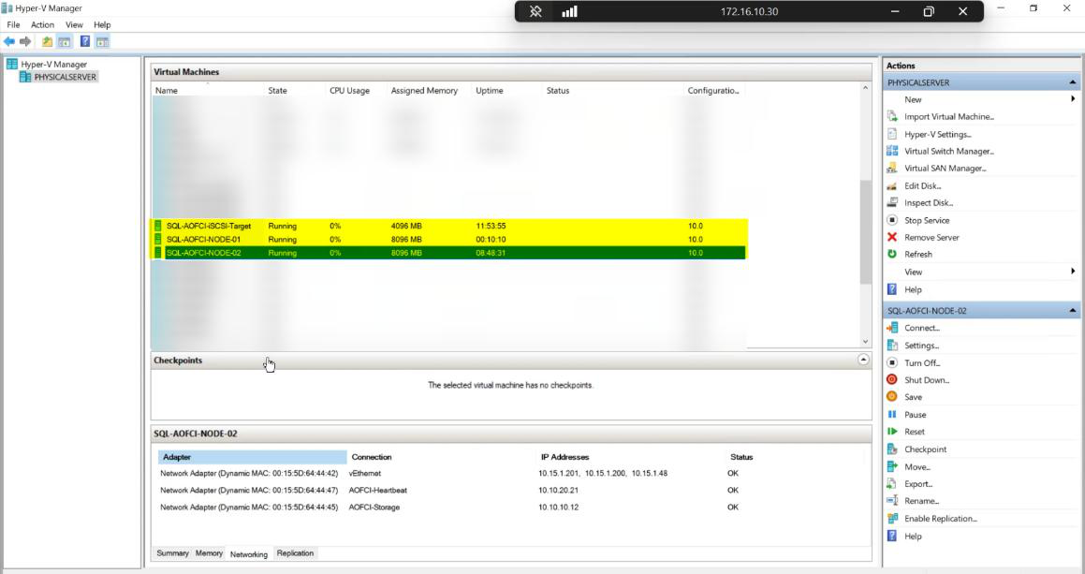Screen dimensions: 1085x574
Task: Sort by the Uptime column header
Action: 506,91
